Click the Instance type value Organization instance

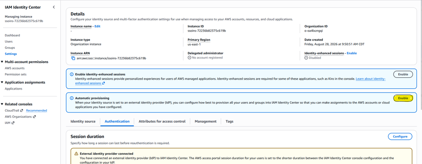[x=86, y=45]
